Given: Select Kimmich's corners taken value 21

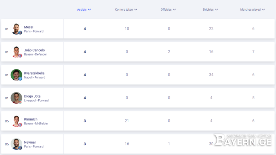Looking at the screenshot, I should coord(127,121).
